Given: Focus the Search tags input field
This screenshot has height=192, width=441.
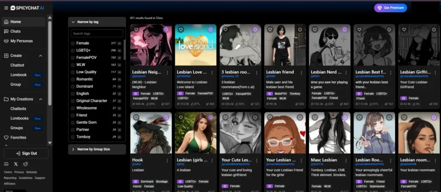Looking at the screenshot, I should pyautogui.click(x=97, y=33).
